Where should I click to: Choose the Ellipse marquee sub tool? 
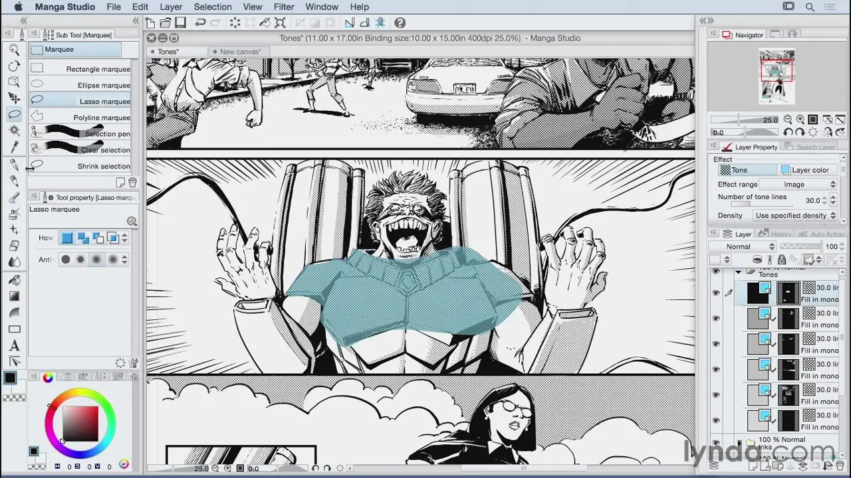tap(80, 85)
